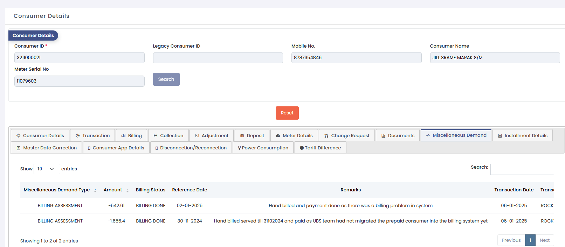Click the Consumer App Details phone icon
This screenshot has height=247, width=565.
[x=89, y=148]
